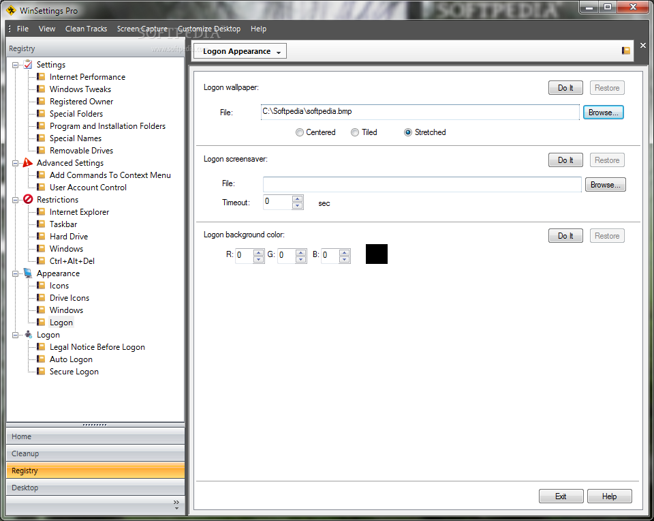
Task: Click the icon beside Add Commands To Context Menu
Action: click(x=41, y=175)
